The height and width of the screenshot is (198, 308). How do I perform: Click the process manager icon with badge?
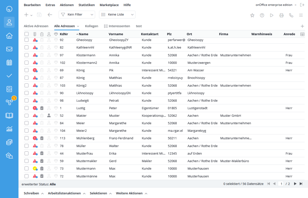tap(9, 102)
